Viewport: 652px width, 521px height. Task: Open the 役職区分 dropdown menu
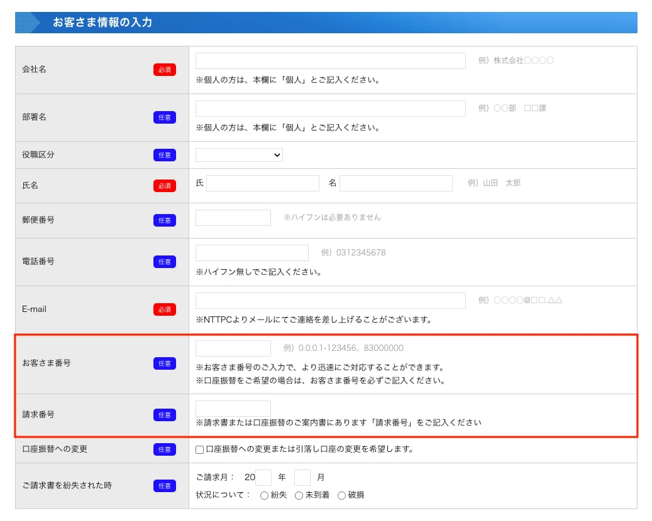click(x=239, y=155)
